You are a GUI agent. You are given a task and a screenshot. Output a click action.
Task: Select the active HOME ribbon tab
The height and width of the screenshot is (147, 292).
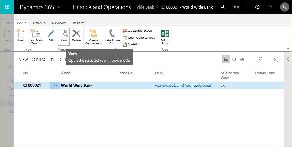[x=22, y=23]
